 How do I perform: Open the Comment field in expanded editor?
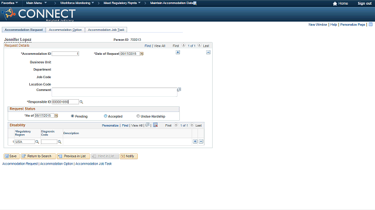pos(179,90)
